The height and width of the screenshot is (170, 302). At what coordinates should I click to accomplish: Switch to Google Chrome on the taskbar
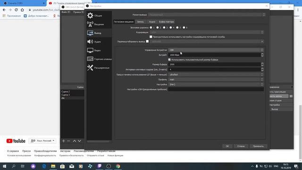click(118, 166)
